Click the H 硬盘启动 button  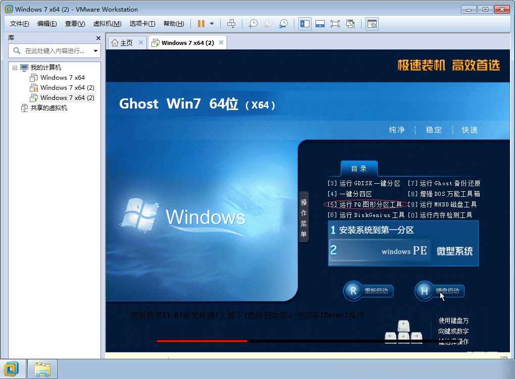439,291
